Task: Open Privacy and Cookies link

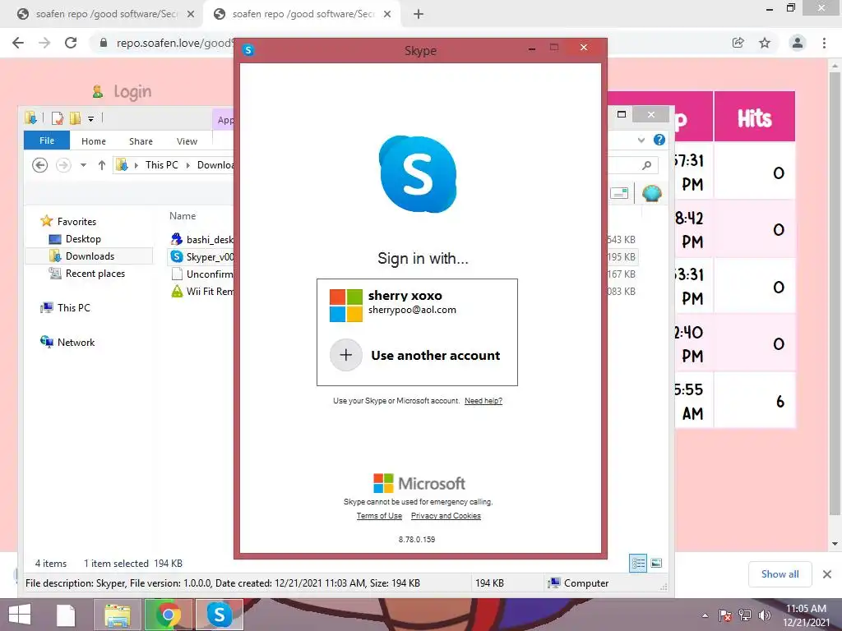Action: pos(446,516)
